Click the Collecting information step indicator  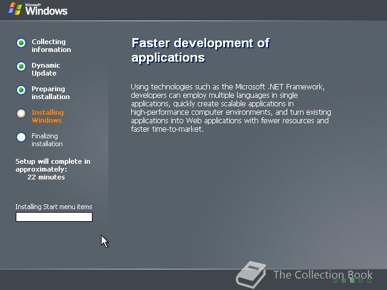click(21, 43)
